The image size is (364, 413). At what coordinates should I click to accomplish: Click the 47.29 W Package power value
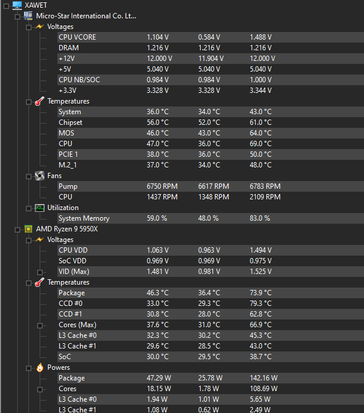[159, 378]
